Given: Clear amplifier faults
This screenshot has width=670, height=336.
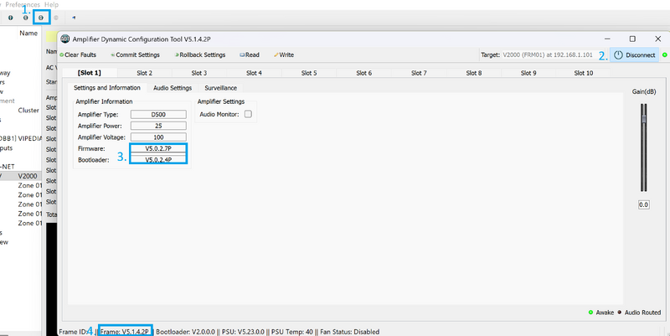Looking at the screenshot, I should pyautogui.click(x=78, y=54).
